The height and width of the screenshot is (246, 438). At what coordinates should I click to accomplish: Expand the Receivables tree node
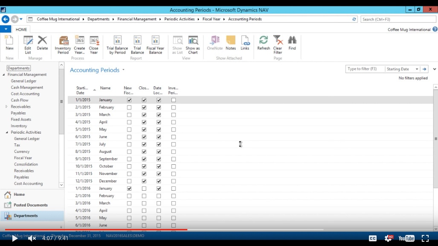coord(6,106)
